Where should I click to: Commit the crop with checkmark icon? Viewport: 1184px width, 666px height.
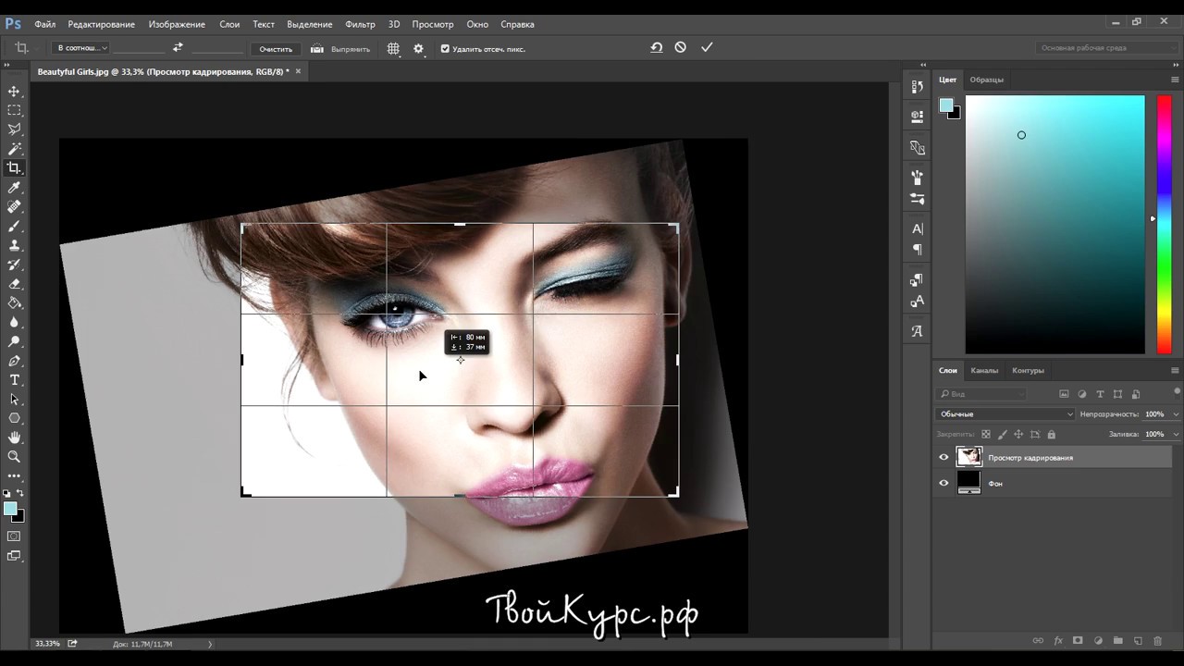707,47
